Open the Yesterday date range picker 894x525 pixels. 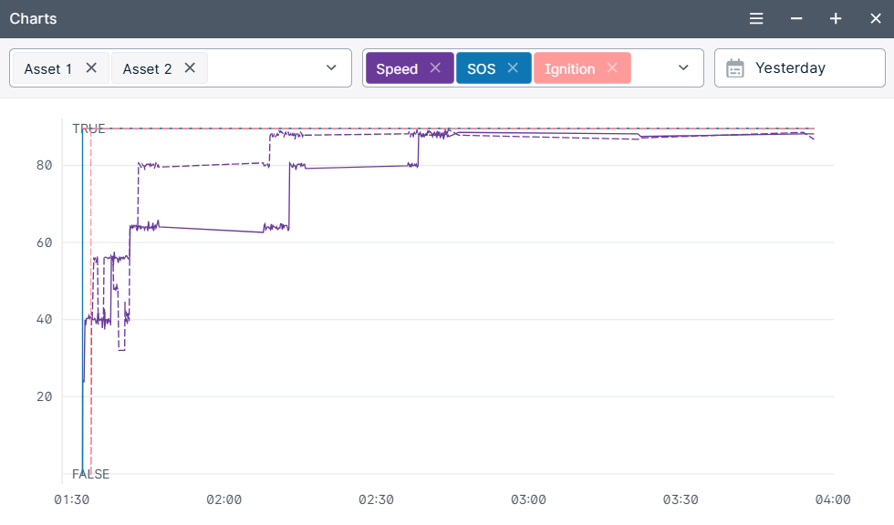790,68
